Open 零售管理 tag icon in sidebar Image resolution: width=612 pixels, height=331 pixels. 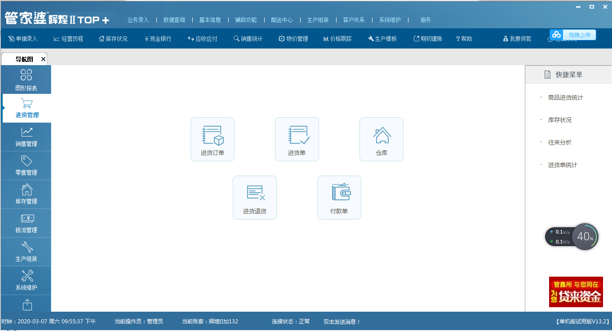coord(26,166)
